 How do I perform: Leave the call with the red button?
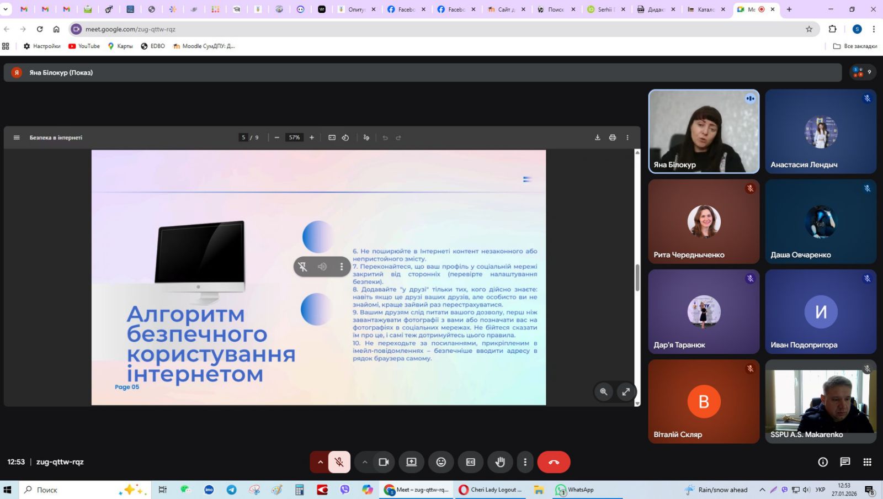(554, 462)
